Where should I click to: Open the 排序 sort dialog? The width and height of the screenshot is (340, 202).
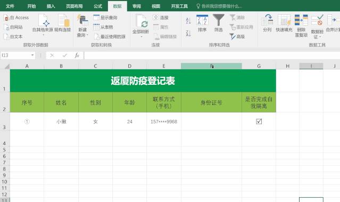coord(202,23)
